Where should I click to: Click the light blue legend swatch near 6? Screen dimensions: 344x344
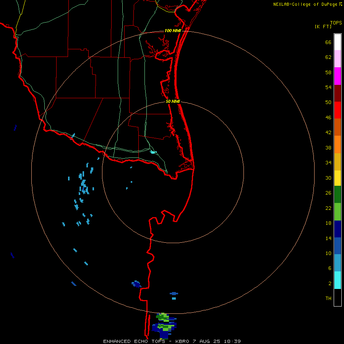point(338,263)
